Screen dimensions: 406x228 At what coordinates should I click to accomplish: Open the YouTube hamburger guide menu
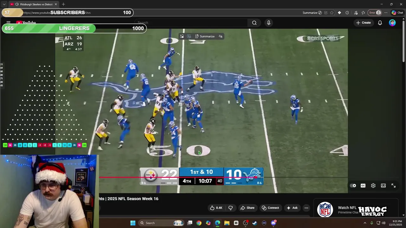click(x=9, y=23)
